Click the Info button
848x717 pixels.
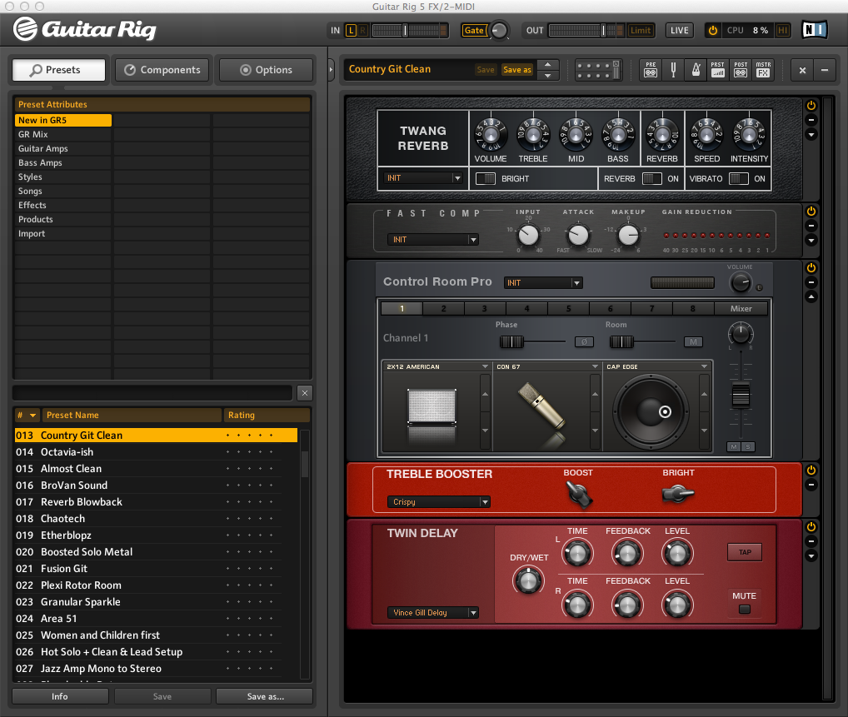(60, 696)
